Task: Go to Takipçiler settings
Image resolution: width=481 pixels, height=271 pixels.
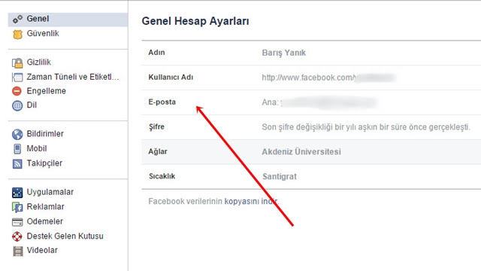Action: [x=44, y=163]
